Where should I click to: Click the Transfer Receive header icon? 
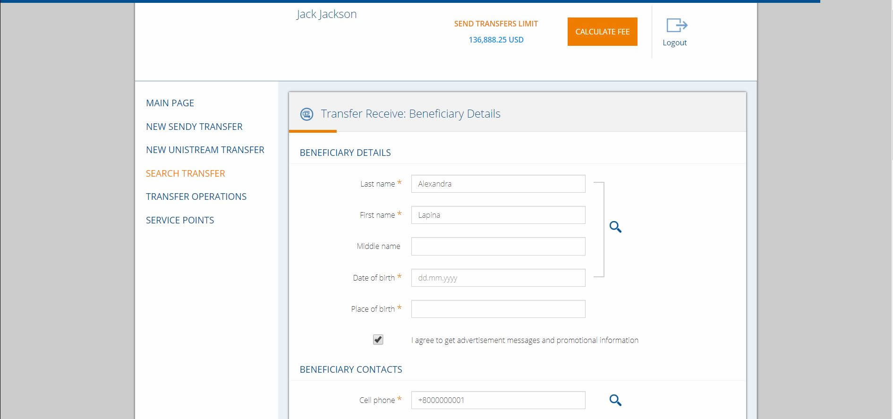point(306,114)
